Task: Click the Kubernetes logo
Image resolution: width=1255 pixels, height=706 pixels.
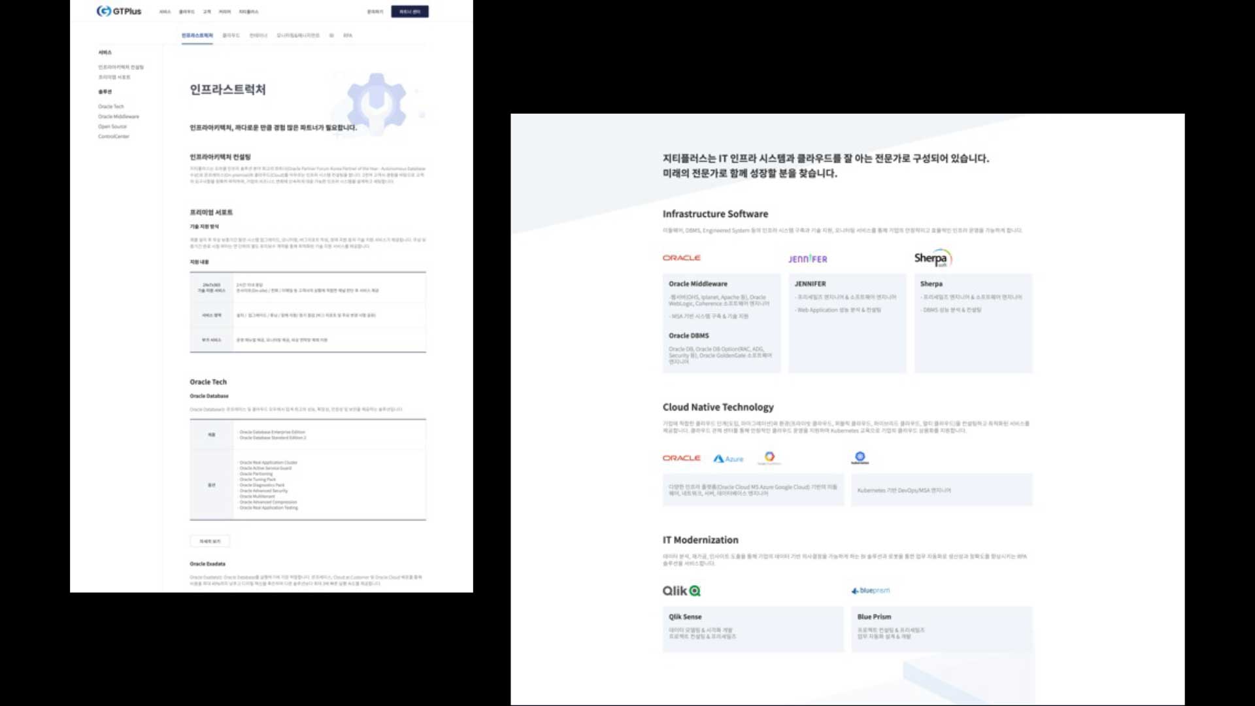Action: tap(860, 458)
